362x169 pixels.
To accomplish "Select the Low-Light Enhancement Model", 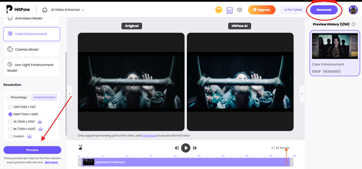I will (32, 67).
